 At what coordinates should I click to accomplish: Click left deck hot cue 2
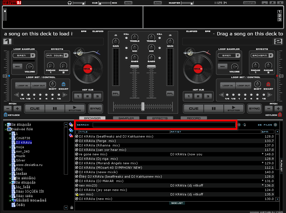click(x=87, y=96)
